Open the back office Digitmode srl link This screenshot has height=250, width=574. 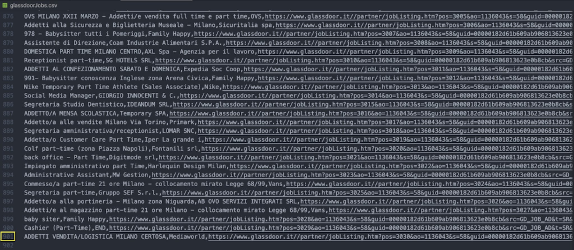click(366, 158)
